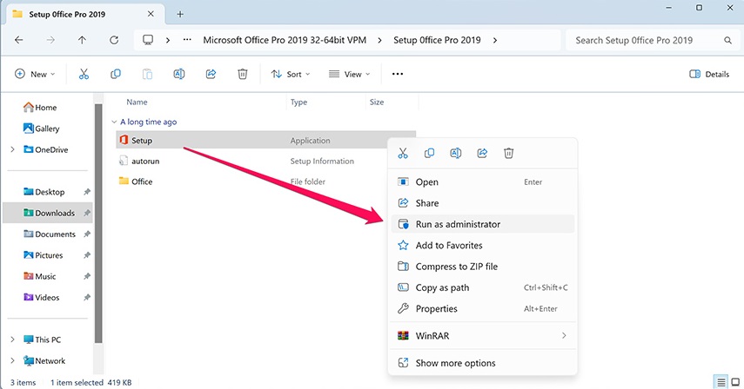This screenshot has width=744, height=389.
Task: Navigate up one folder level
Action: (82, 40)
